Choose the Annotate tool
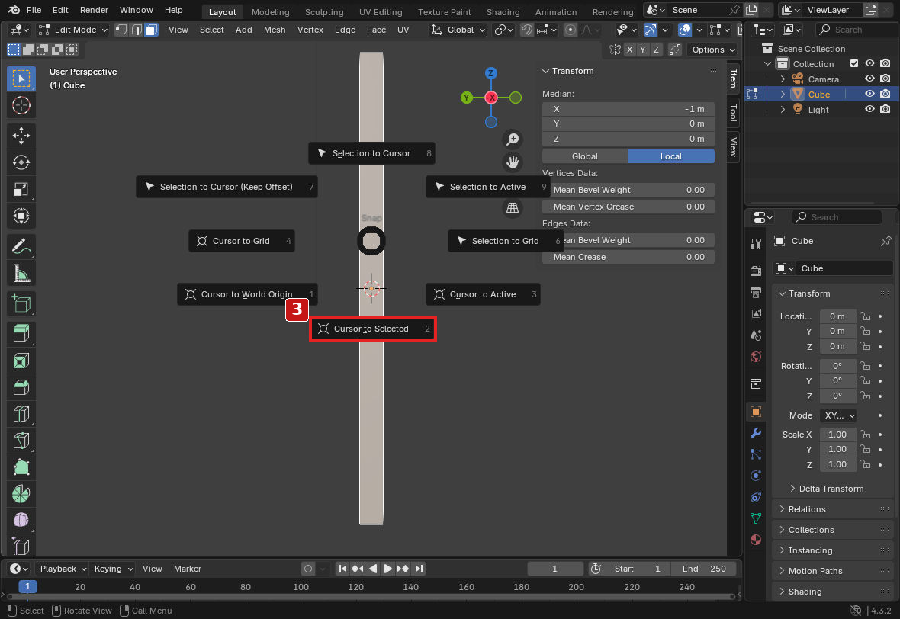This screenshot has height=619, width=900. coord(21,247)
